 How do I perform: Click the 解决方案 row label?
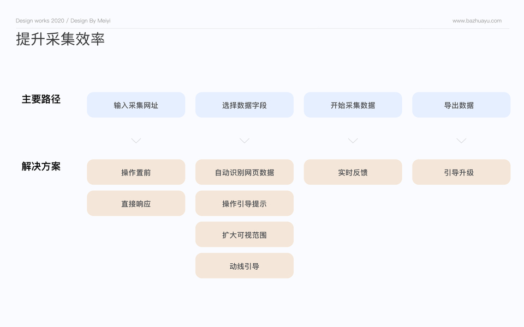(41, 166)
